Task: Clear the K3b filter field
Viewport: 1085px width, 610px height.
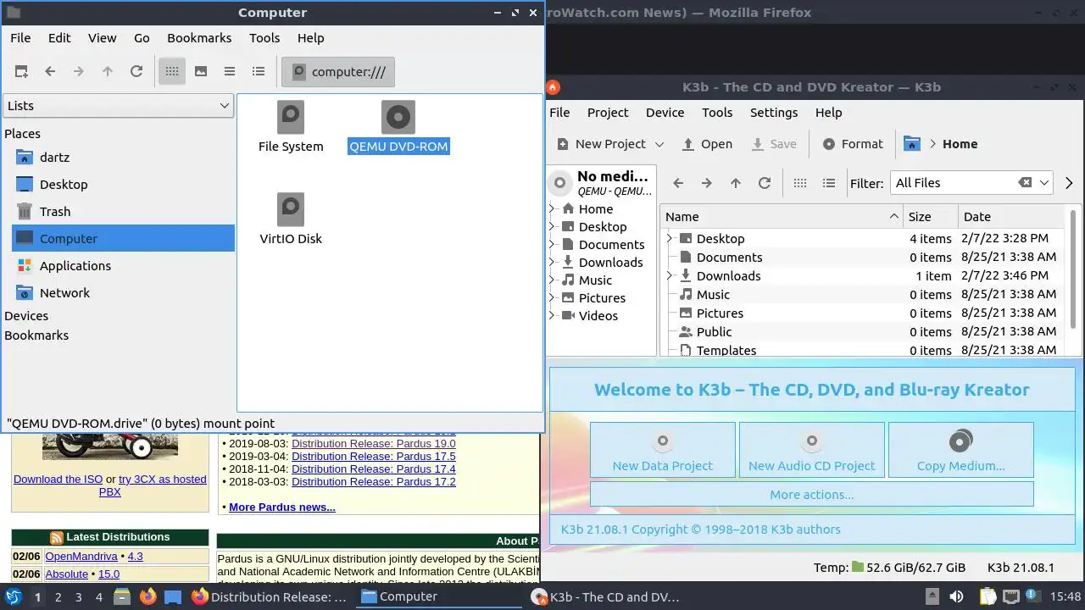Action: pyautogui.click(x=1025, y=183)
